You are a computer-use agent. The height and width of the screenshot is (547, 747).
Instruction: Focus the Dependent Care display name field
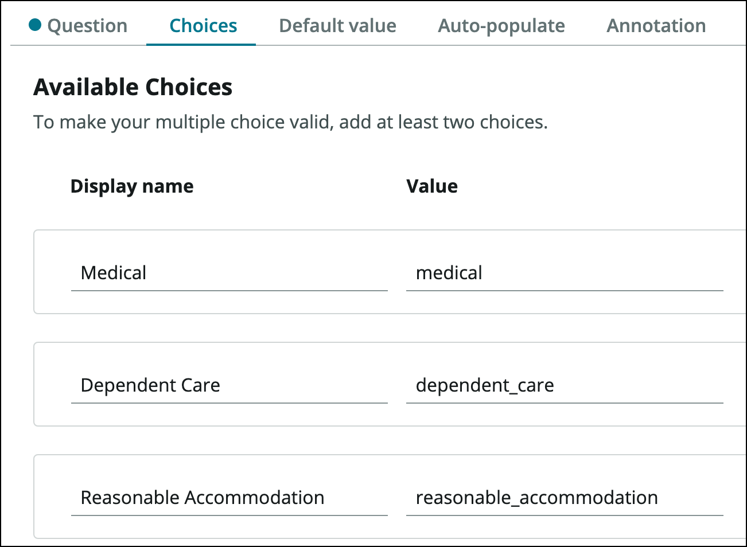coord(228,385)
